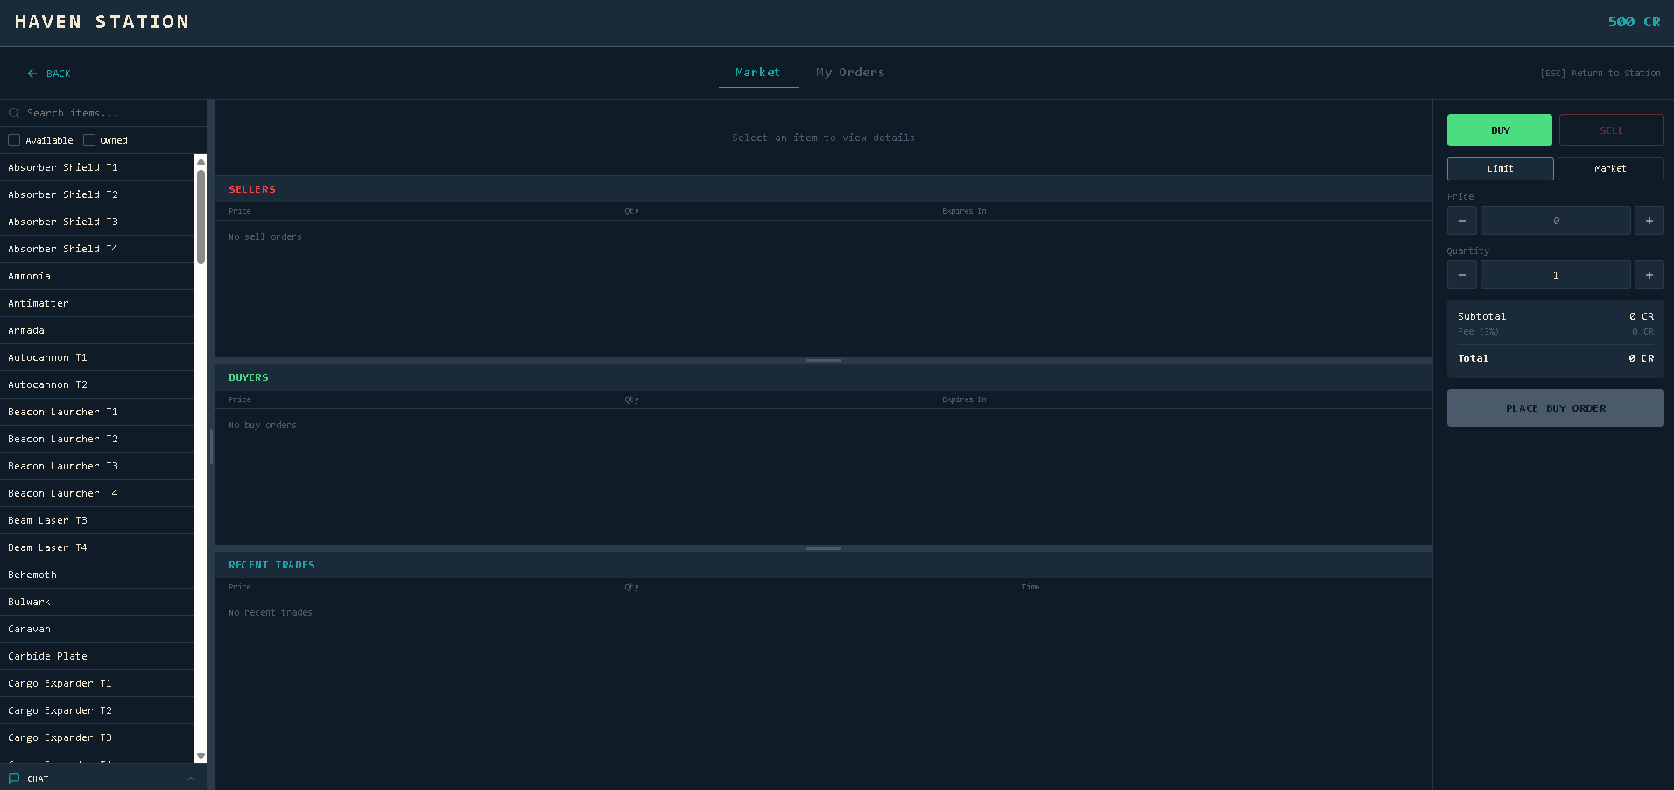
Task: Increase quantity with plus button
Action: tap(1649, 275)
